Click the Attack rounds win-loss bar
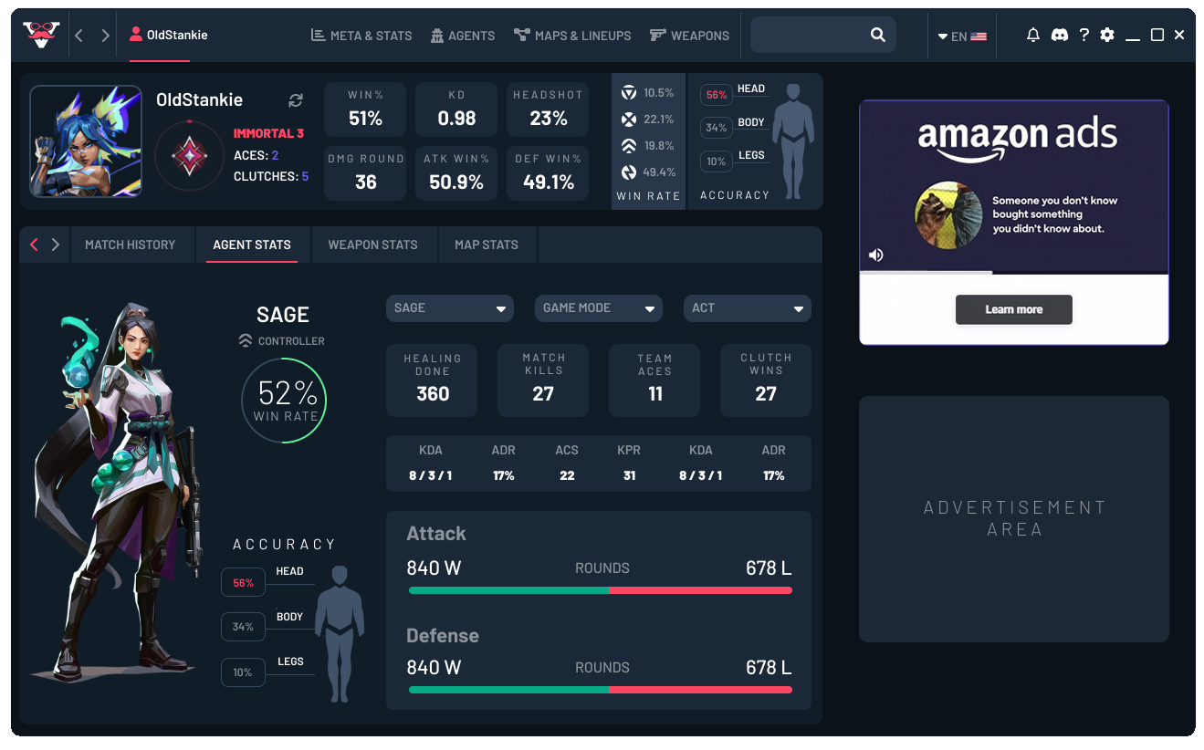The height and width of the screenshot is (750, 1204). point(600,590)
